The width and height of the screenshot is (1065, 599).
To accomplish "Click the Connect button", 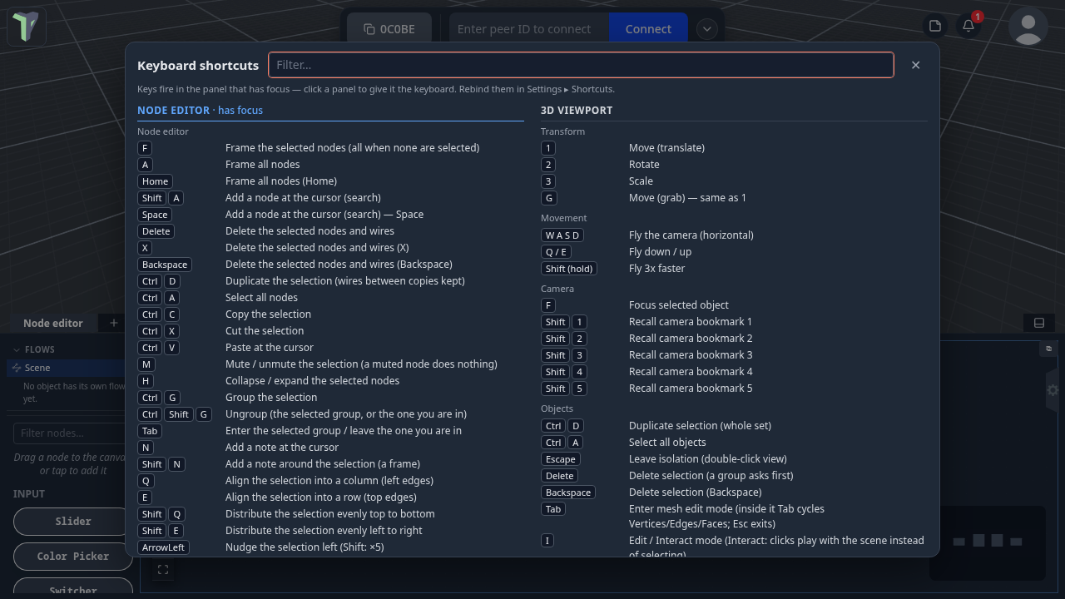I will [648, 29].
